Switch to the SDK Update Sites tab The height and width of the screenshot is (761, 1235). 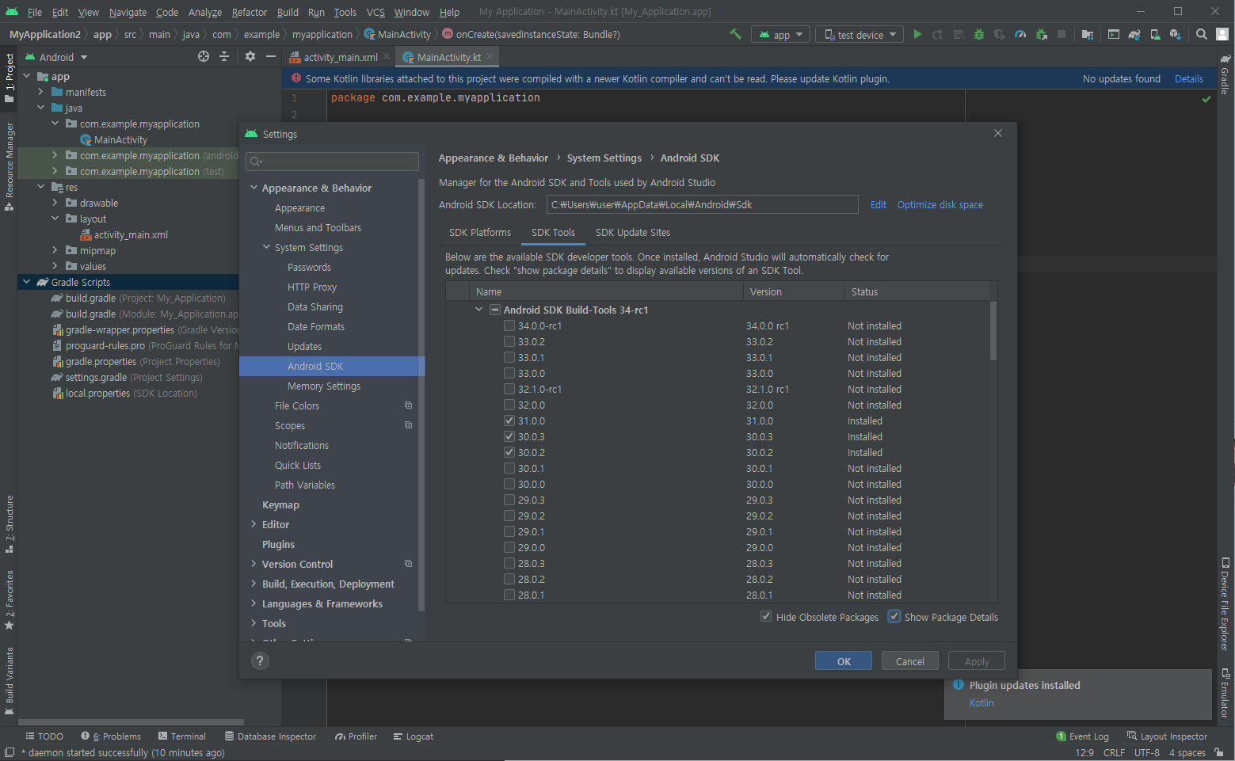[x=633, y=232]
